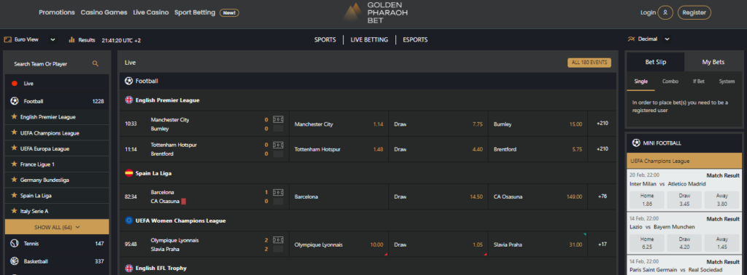This screenshot has height=275, width=747.
Task: Switch to the Esports tab
Action: pos(415,40)
